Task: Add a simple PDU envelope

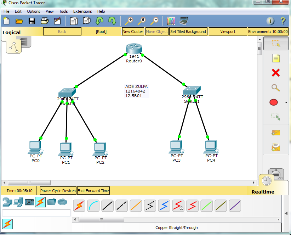Action: coord(275,133)
